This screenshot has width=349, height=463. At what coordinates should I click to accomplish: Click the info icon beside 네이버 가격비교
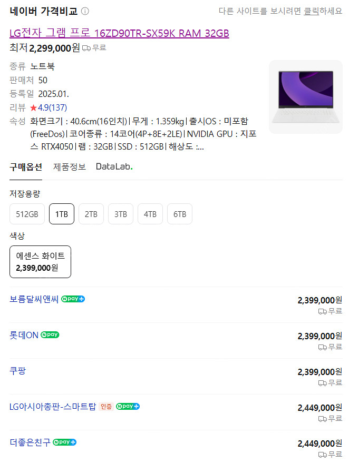85,11
